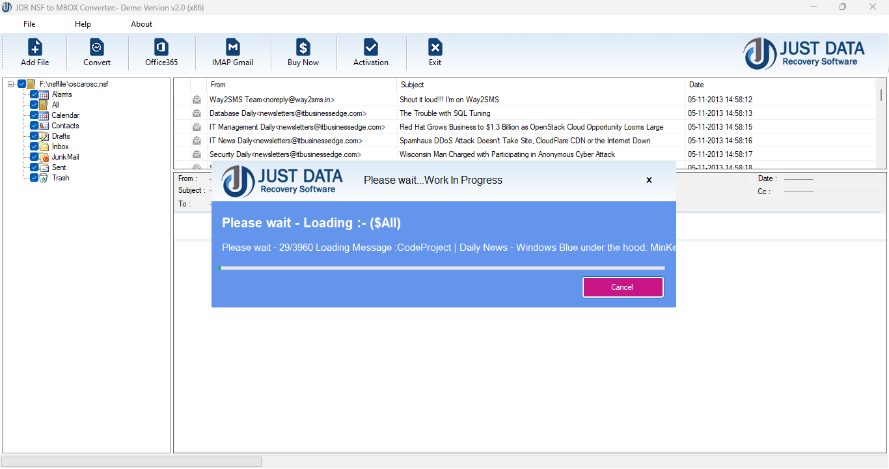This screenshot has height=469, width=889.
Task: Click date cell 05-11-2013 14:58:12
Action: coord(720,100)
